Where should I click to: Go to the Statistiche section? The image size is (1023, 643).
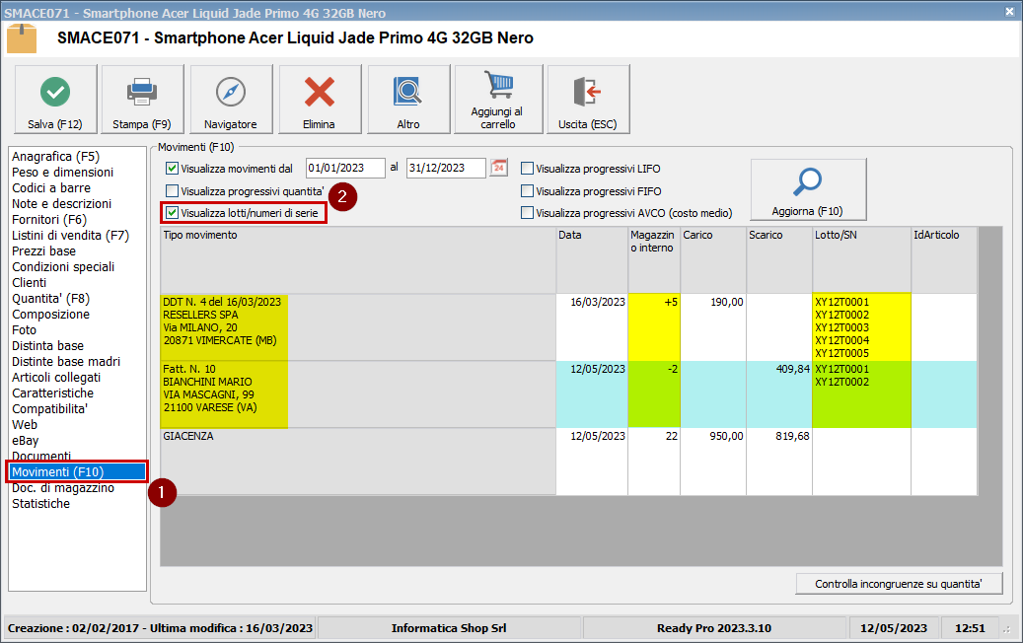tap(40, 504)
